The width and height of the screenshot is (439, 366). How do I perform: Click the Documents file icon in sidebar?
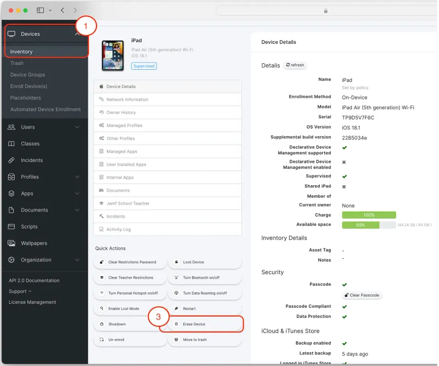(11, 210)
